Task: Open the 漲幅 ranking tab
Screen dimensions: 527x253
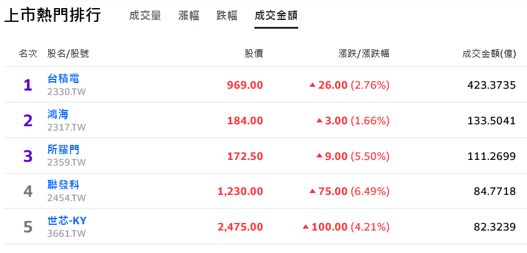Action: 189,16
